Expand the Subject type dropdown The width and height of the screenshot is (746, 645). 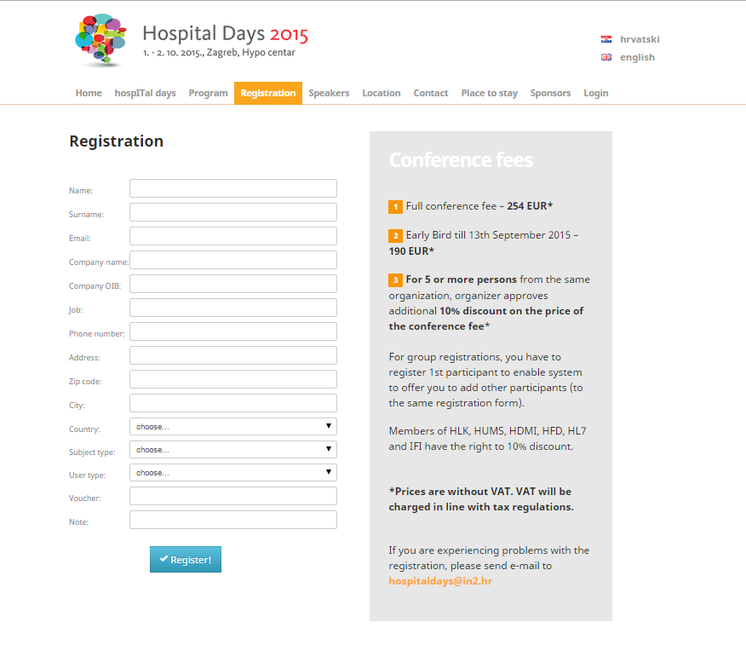pos(233,449)
